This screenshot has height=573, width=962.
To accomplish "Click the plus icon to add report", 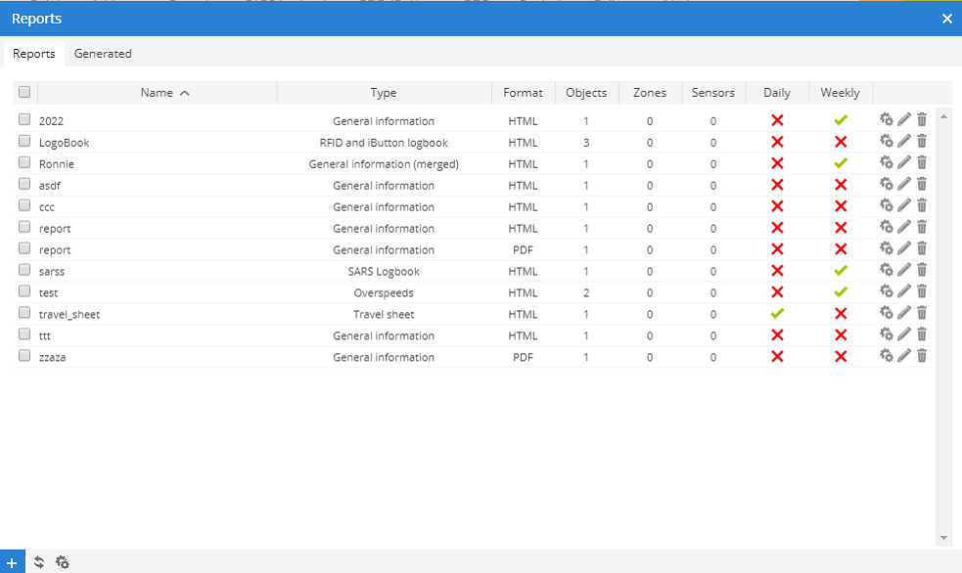I will 12,562.
